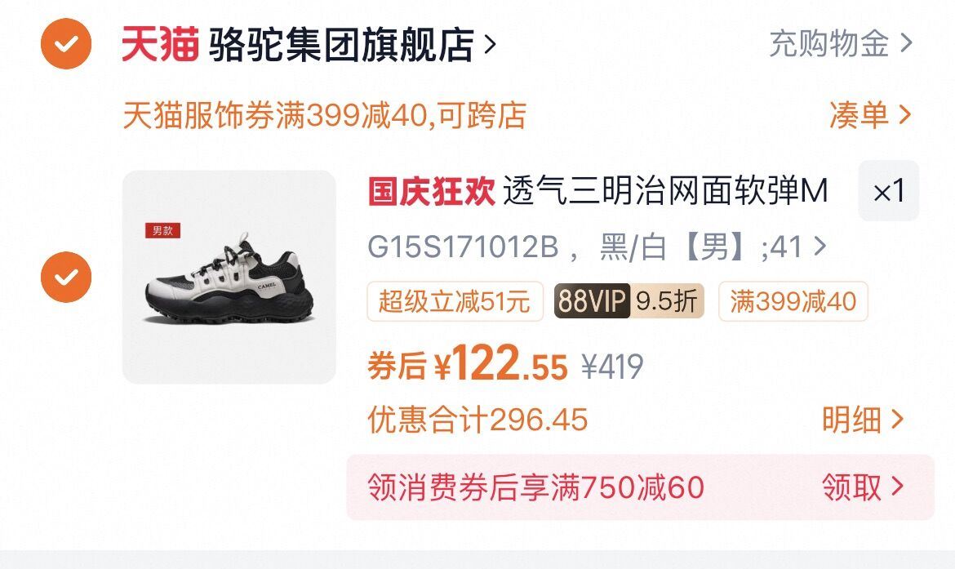Click the 满399减40 coupon tag
Screen dimensions: 955x569
[x=793, y=301]
